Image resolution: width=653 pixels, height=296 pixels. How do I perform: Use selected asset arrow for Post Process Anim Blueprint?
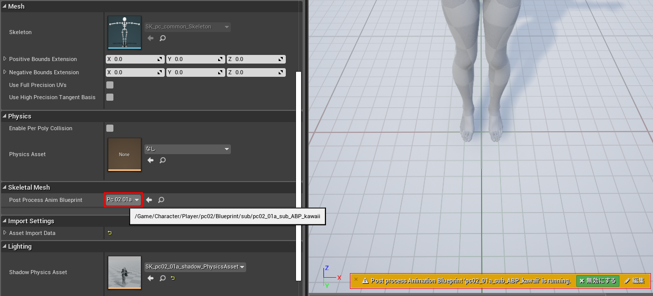[x=149, y=200]
